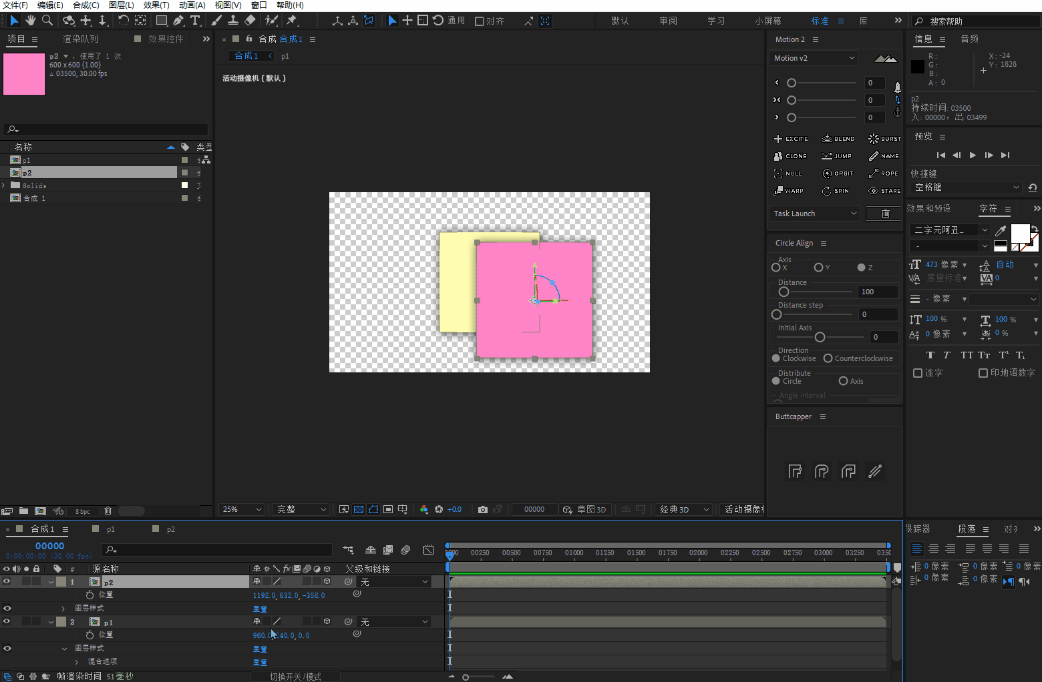Screen dimensions: 1042x682
Task: Click the eyedropper in Character panel
Action: point(1001,230)
